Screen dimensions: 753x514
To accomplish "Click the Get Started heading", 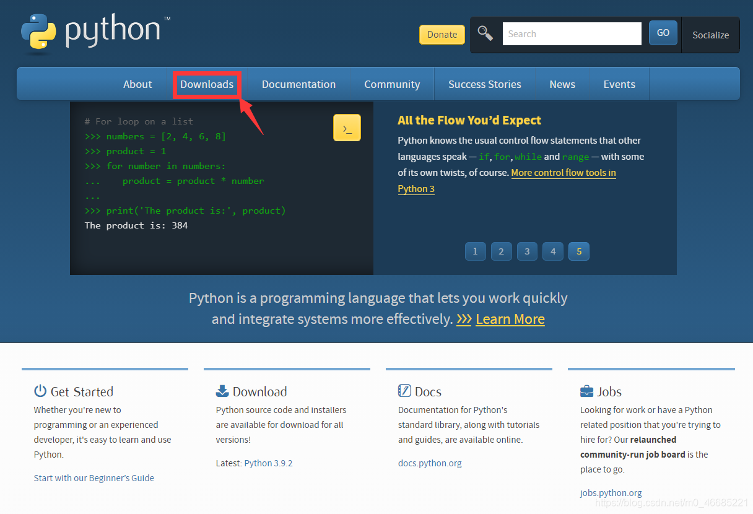I will pos(82,391).
